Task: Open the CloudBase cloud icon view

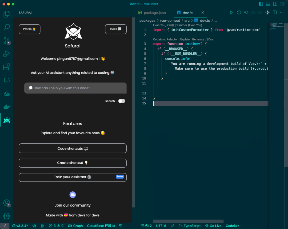Action: (7, 94)
